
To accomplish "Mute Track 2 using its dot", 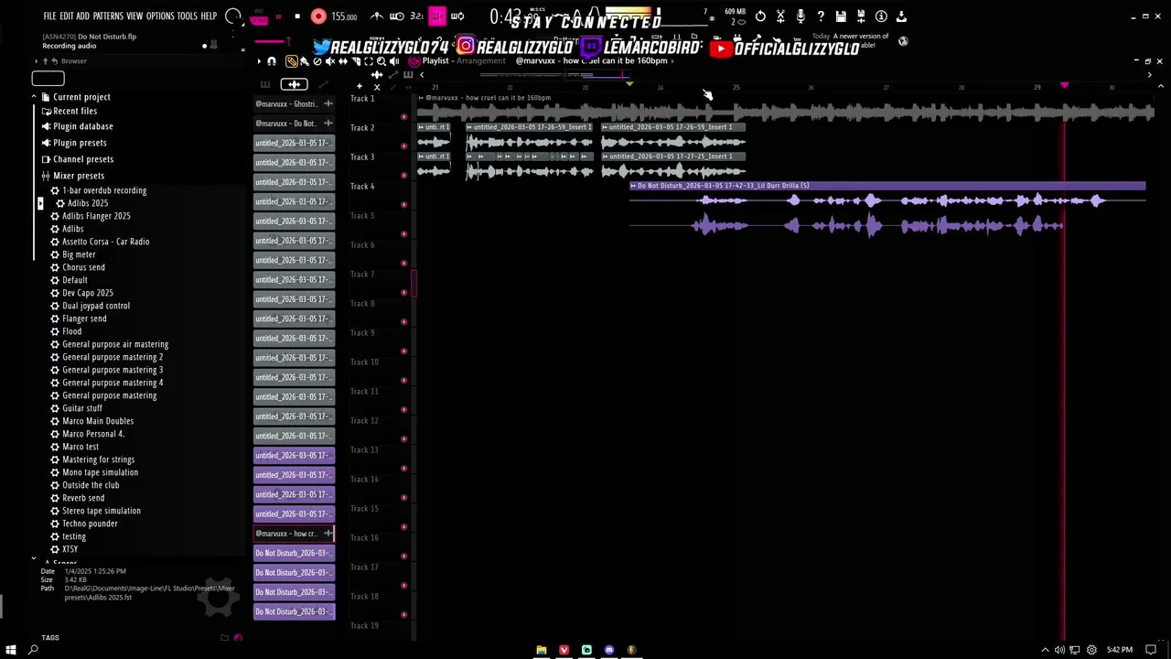I will coord(403,146).
